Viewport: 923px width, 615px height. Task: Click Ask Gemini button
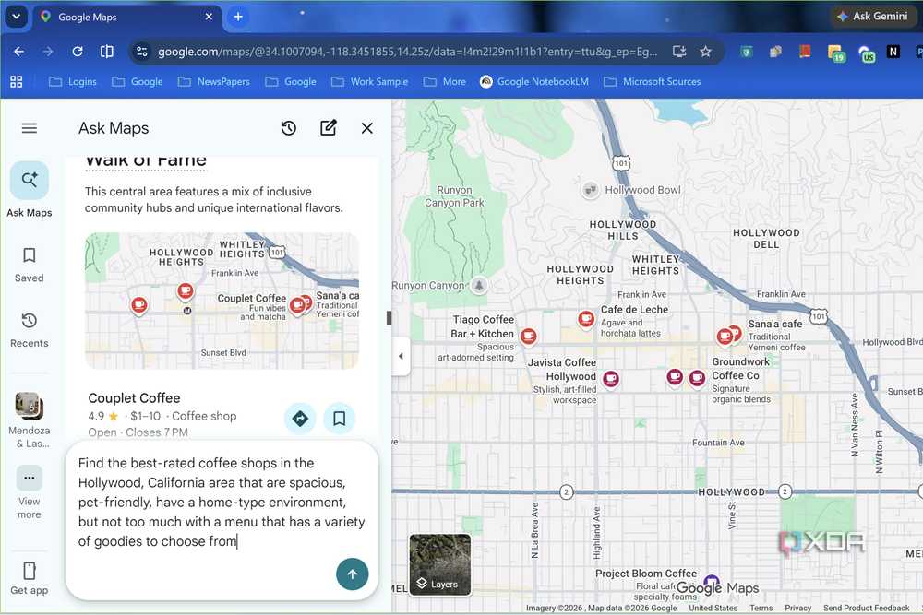point(873,17)
